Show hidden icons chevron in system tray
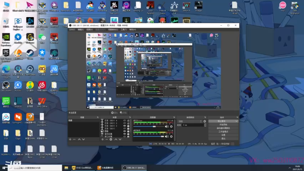This screenshot has height=171, width=304. [290, 168]
